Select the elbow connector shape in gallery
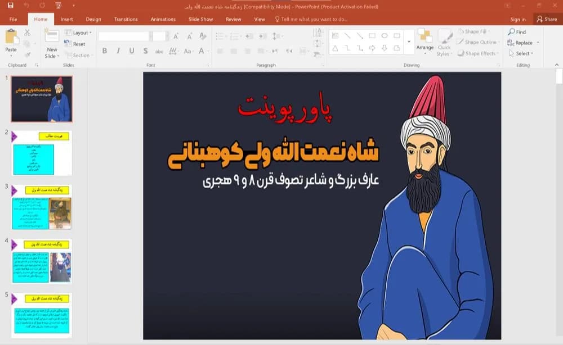Screen dimensions: 563x345 [x=347, y=48]
